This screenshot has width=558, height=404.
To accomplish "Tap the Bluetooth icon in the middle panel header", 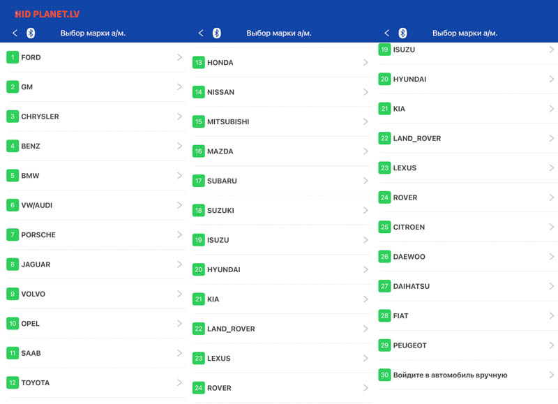I will pyautogui.click(x=217, y=33).
